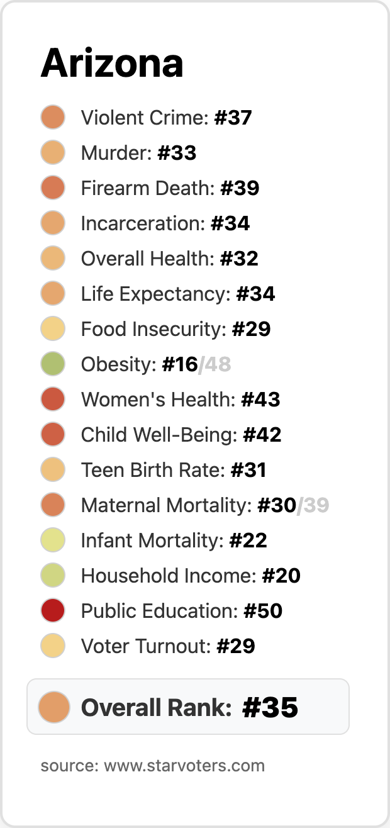Select the Incarceration #34 row
The image size is (390, 828).
click(165, 223)
